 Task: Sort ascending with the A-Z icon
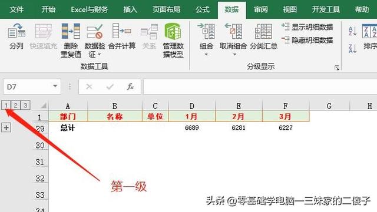click(352, 31)
